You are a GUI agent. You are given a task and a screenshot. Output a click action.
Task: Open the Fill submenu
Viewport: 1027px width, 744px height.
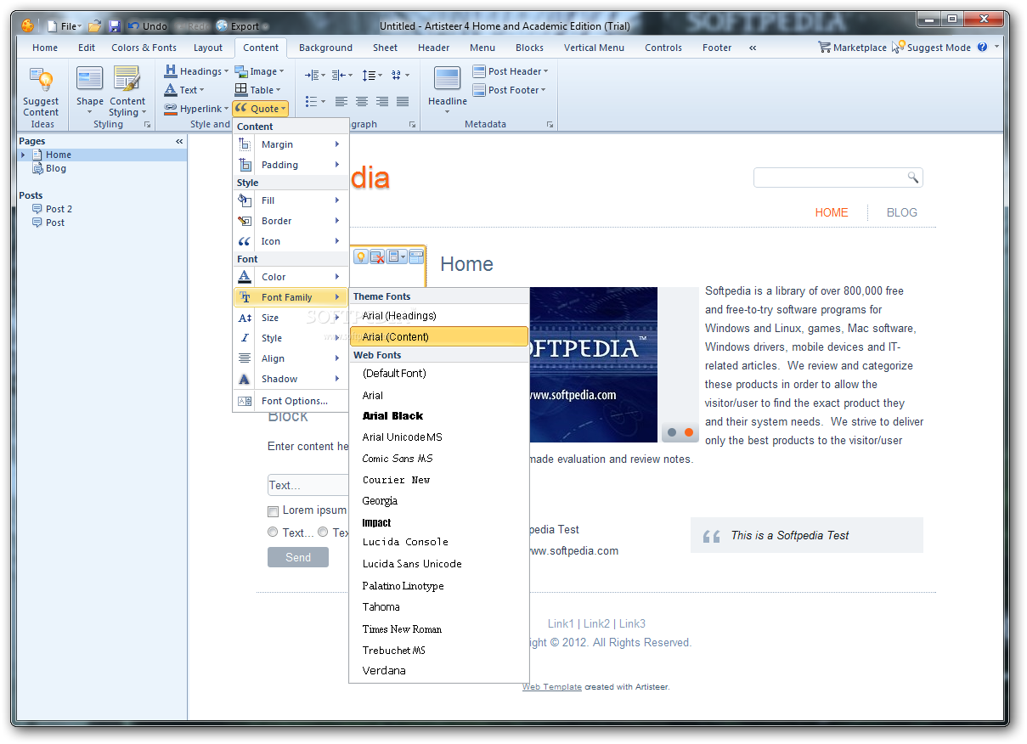[291, 200]
